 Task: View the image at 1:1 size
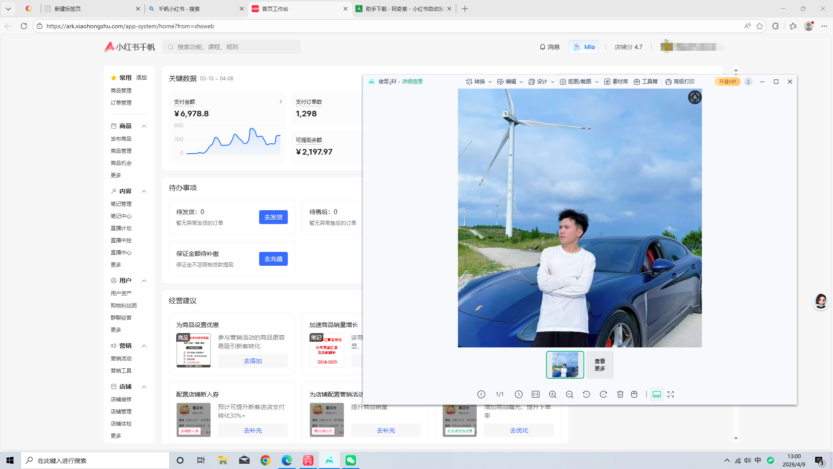click(x=535, y=394)
